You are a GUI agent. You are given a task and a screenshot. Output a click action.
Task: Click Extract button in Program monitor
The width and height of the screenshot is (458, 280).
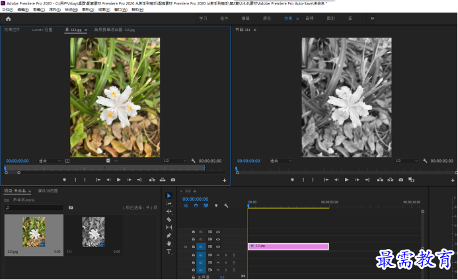[390, 180]
